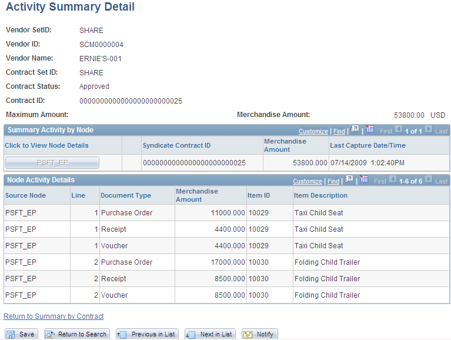
Task: Open Find link in Summary Activity by Node
Action: (x=339, y=131)
